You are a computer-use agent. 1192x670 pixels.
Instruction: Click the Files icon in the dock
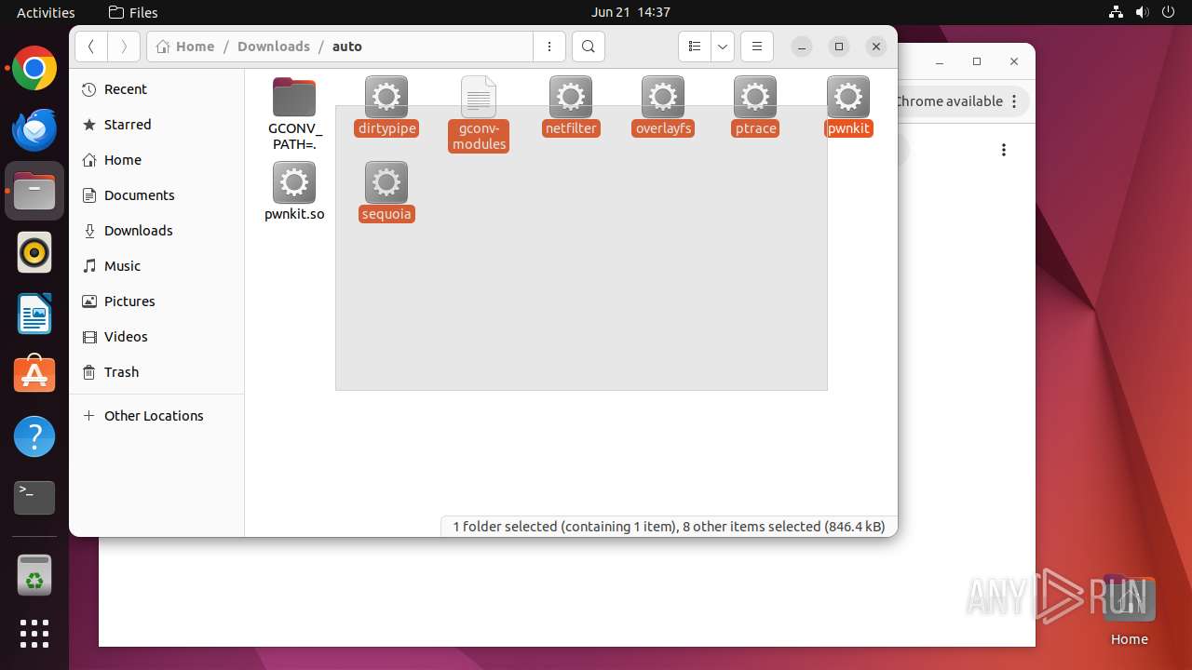(x=34, y=191)
